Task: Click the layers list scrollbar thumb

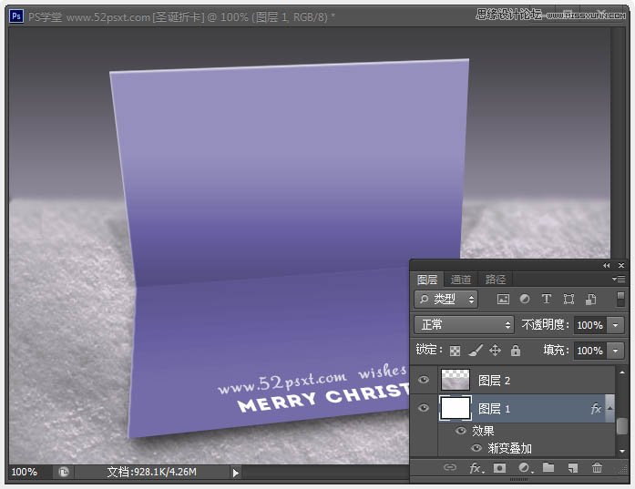Action: tap(622, 426)
